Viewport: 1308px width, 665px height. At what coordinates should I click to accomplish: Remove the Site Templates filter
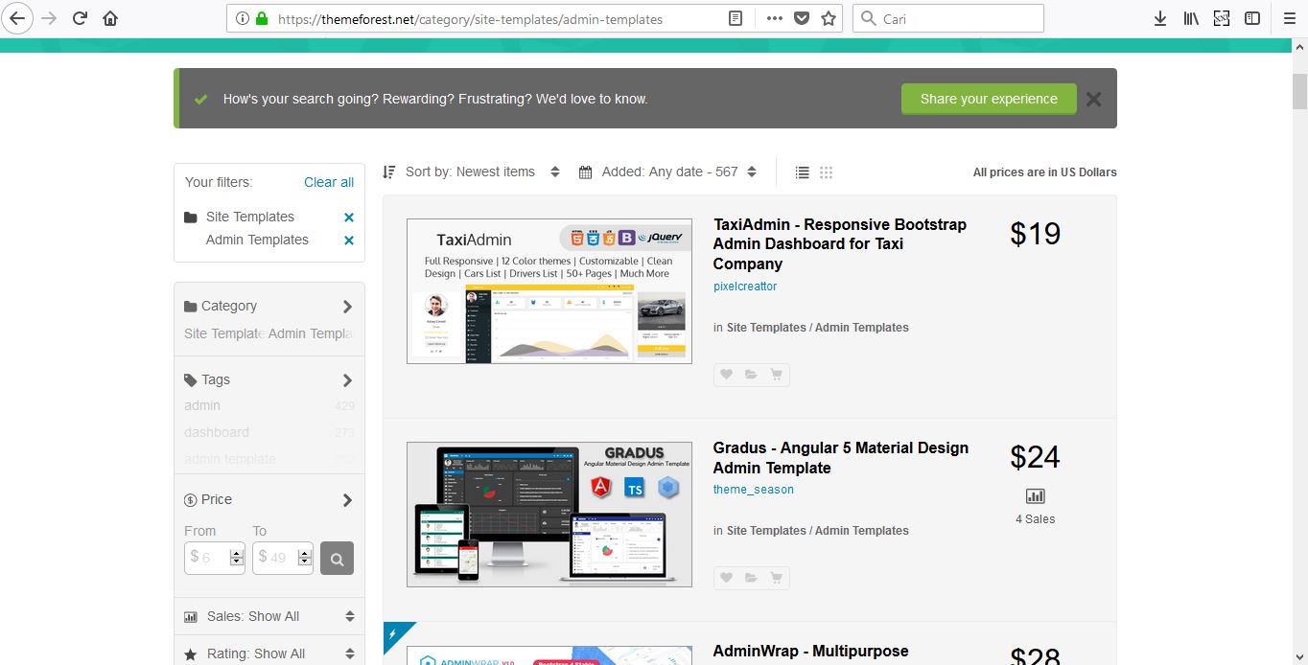point(349,218)
